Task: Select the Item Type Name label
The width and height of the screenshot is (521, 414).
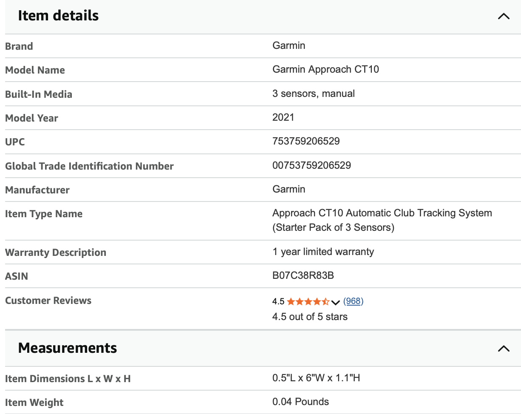Action: (44, 214)
